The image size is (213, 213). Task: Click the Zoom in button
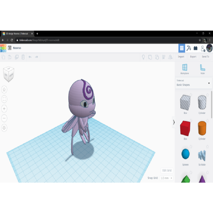[x=4, y=109]
